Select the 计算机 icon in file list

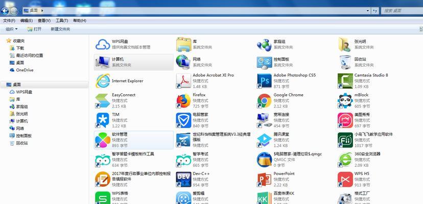[x=103, y=62]
